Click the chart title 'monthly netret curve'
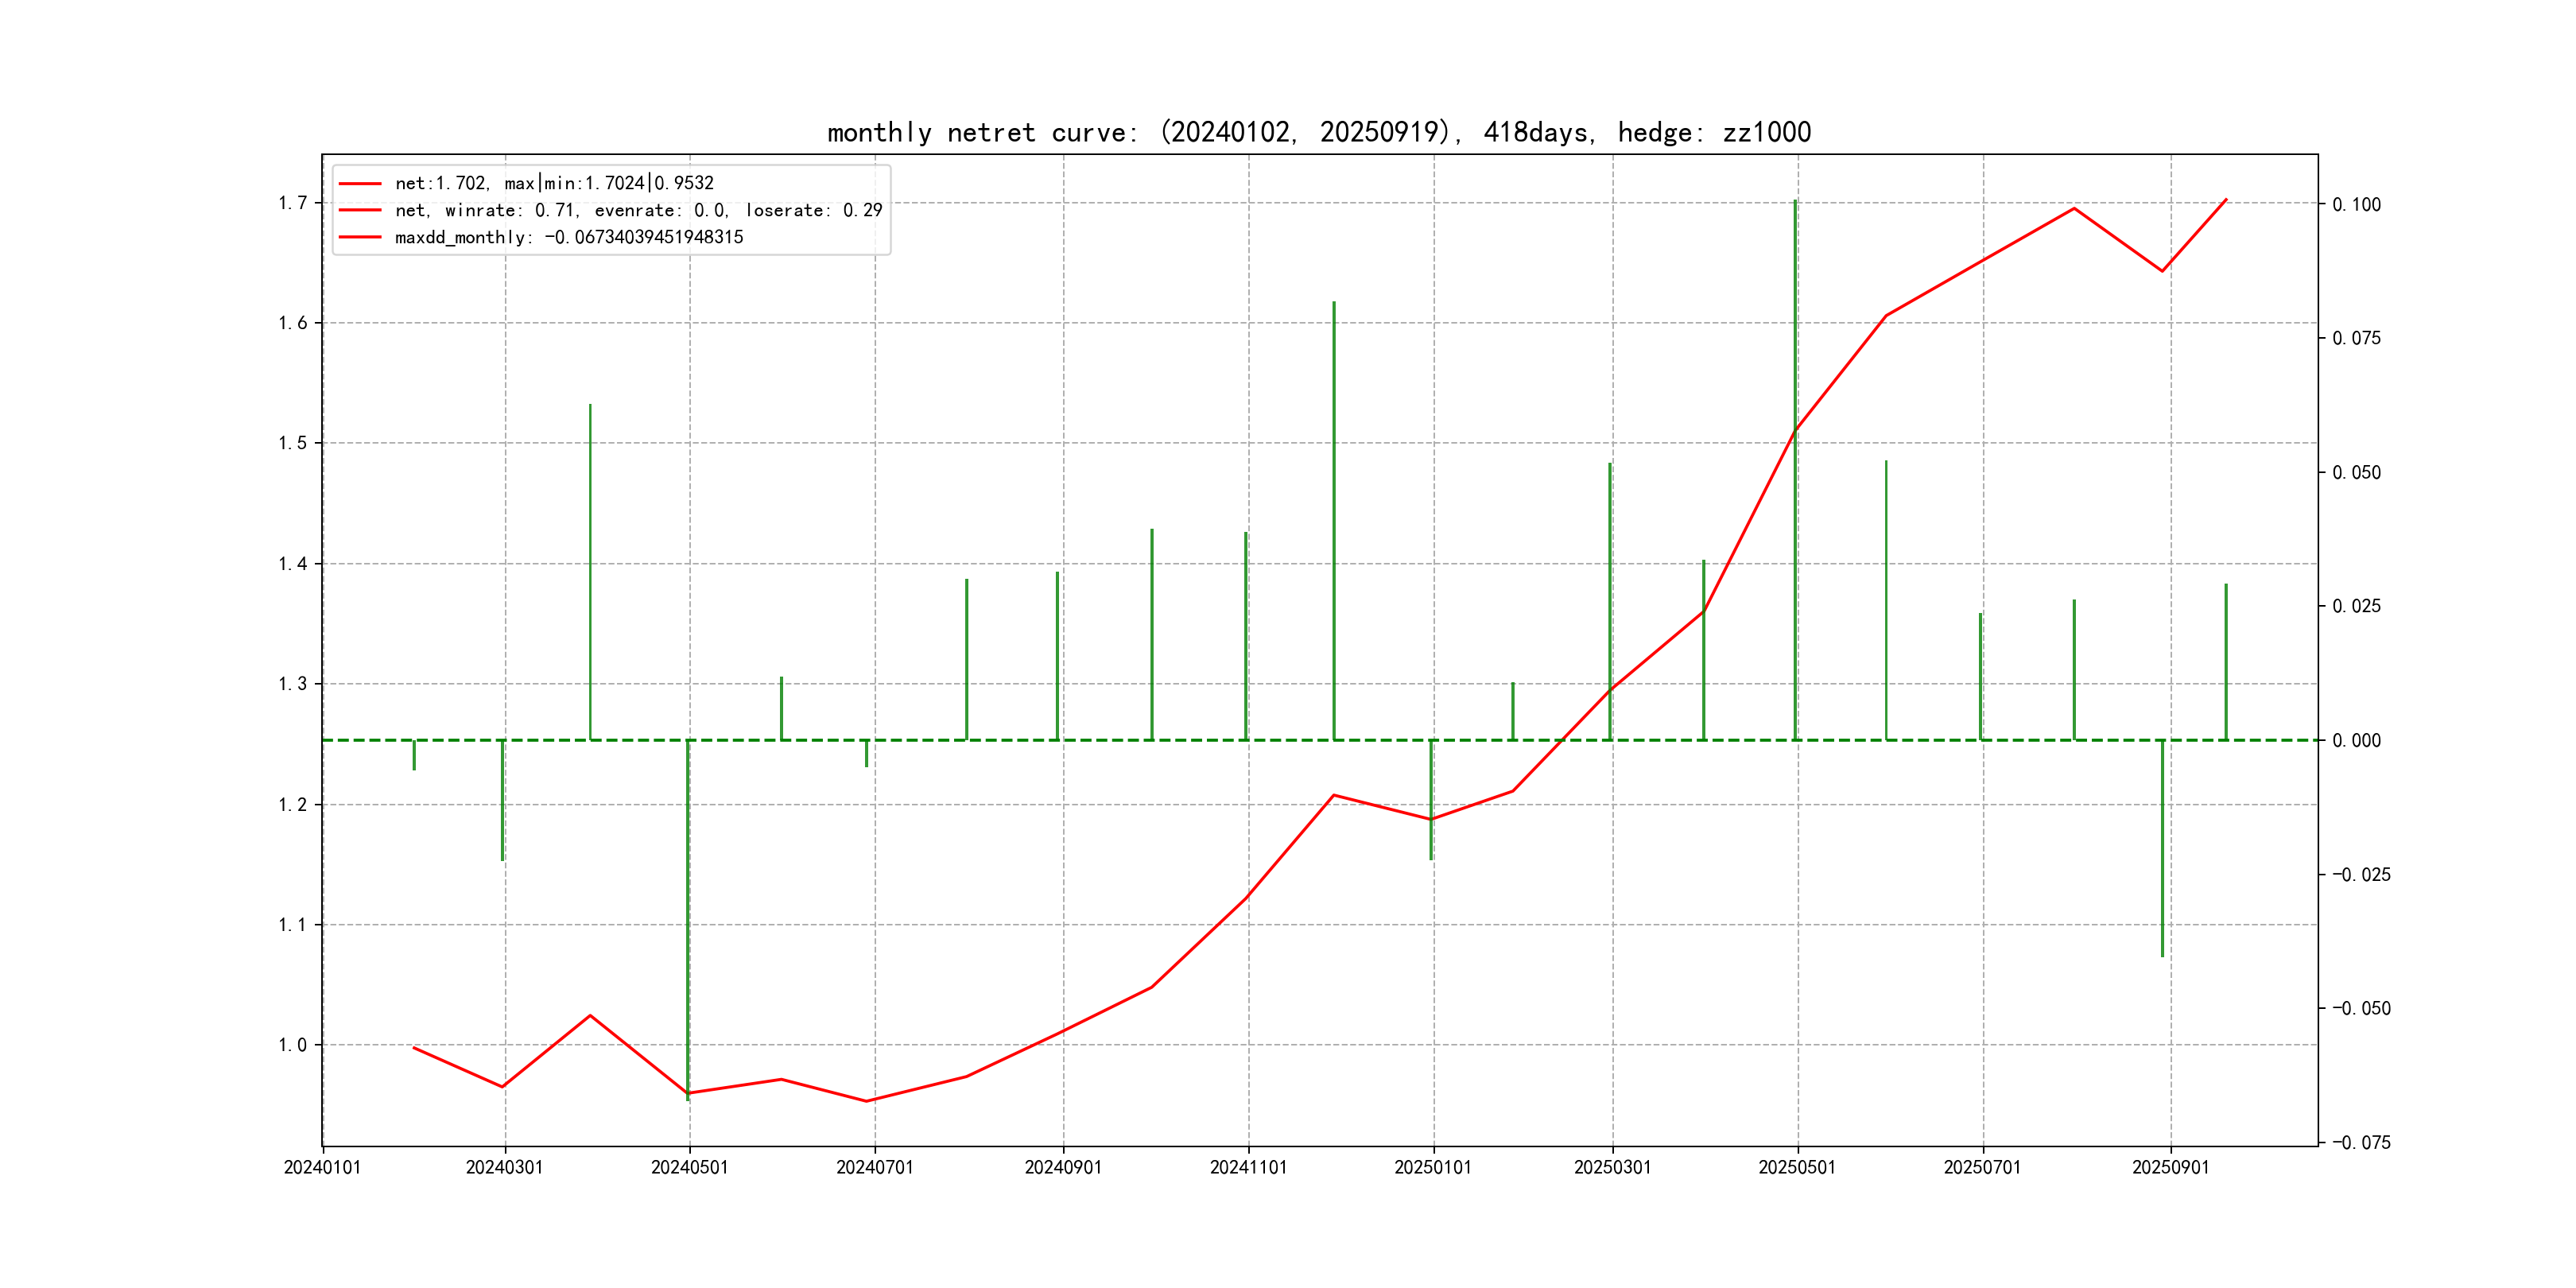Screen dimensions: 2576x1288 coord(1318,132)
